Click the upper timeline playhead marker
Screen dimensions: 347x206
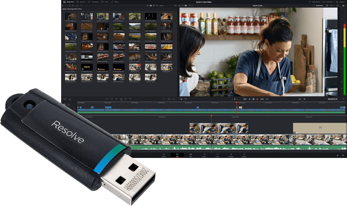(236, 103)
